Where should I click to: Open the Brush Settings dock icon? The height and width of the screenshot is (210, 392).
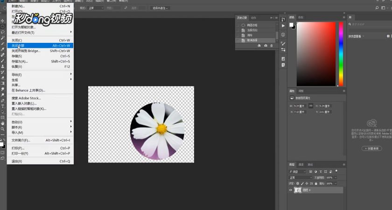click(283, 43)
